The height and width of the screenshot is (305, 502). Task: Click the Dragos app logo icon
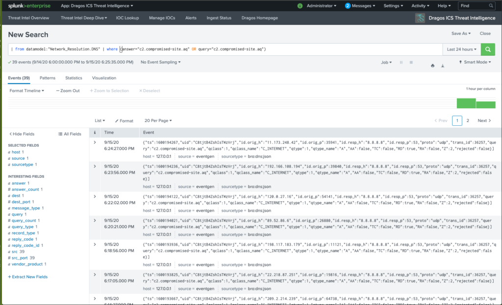pos(420,18)
